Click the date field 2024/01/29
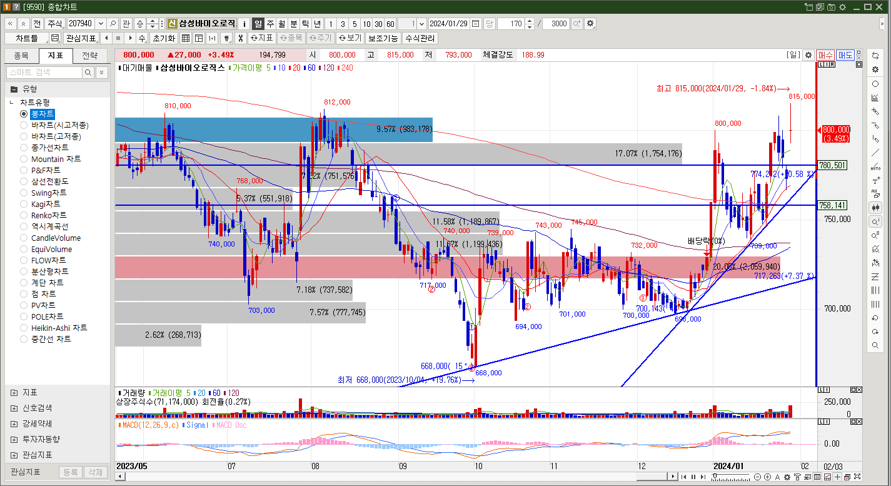 pos(449,24)
